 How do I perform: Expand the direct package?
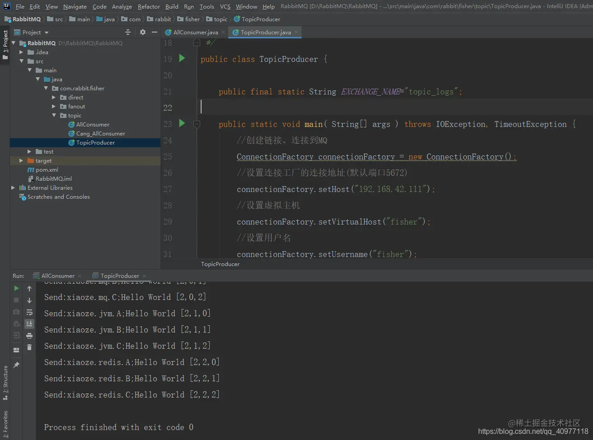pyautogui.click(x=54, y=97)
